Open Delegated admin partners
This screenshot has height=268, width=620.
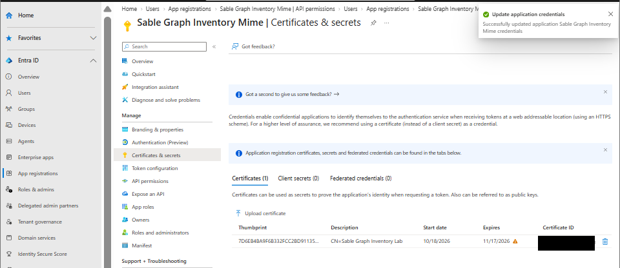coord(48,206)
